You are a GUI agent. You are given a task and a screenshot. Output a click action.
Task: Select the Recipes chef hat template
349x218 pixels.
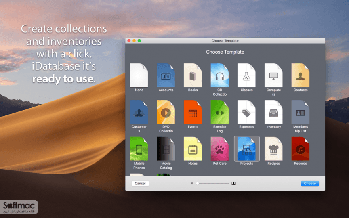click(273, 149)
